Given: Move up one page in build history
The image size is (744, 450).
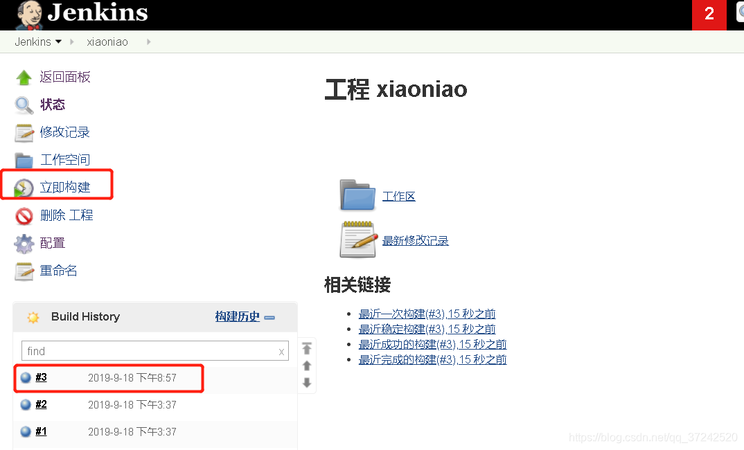Looking at the screenshot, I should tap(307, 366).
